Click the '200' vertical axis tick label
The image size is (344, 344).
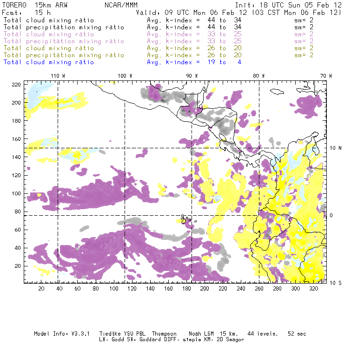pyautogui.click(x=16, y=103)
